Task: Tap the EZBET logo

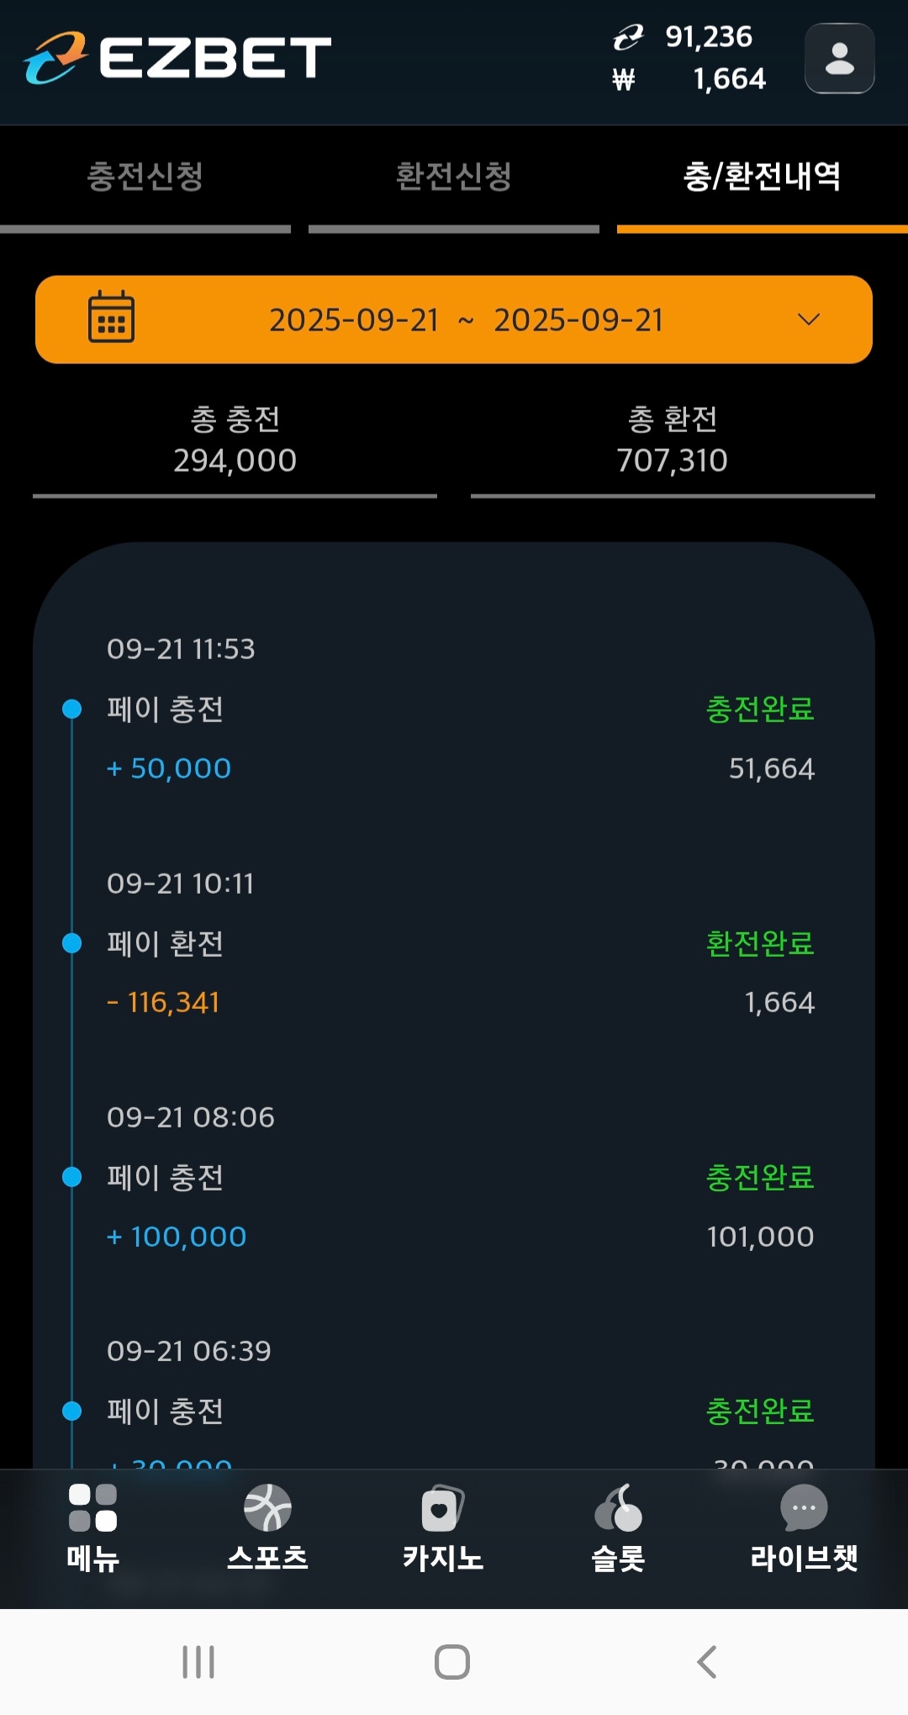Action: click(177, 58)
